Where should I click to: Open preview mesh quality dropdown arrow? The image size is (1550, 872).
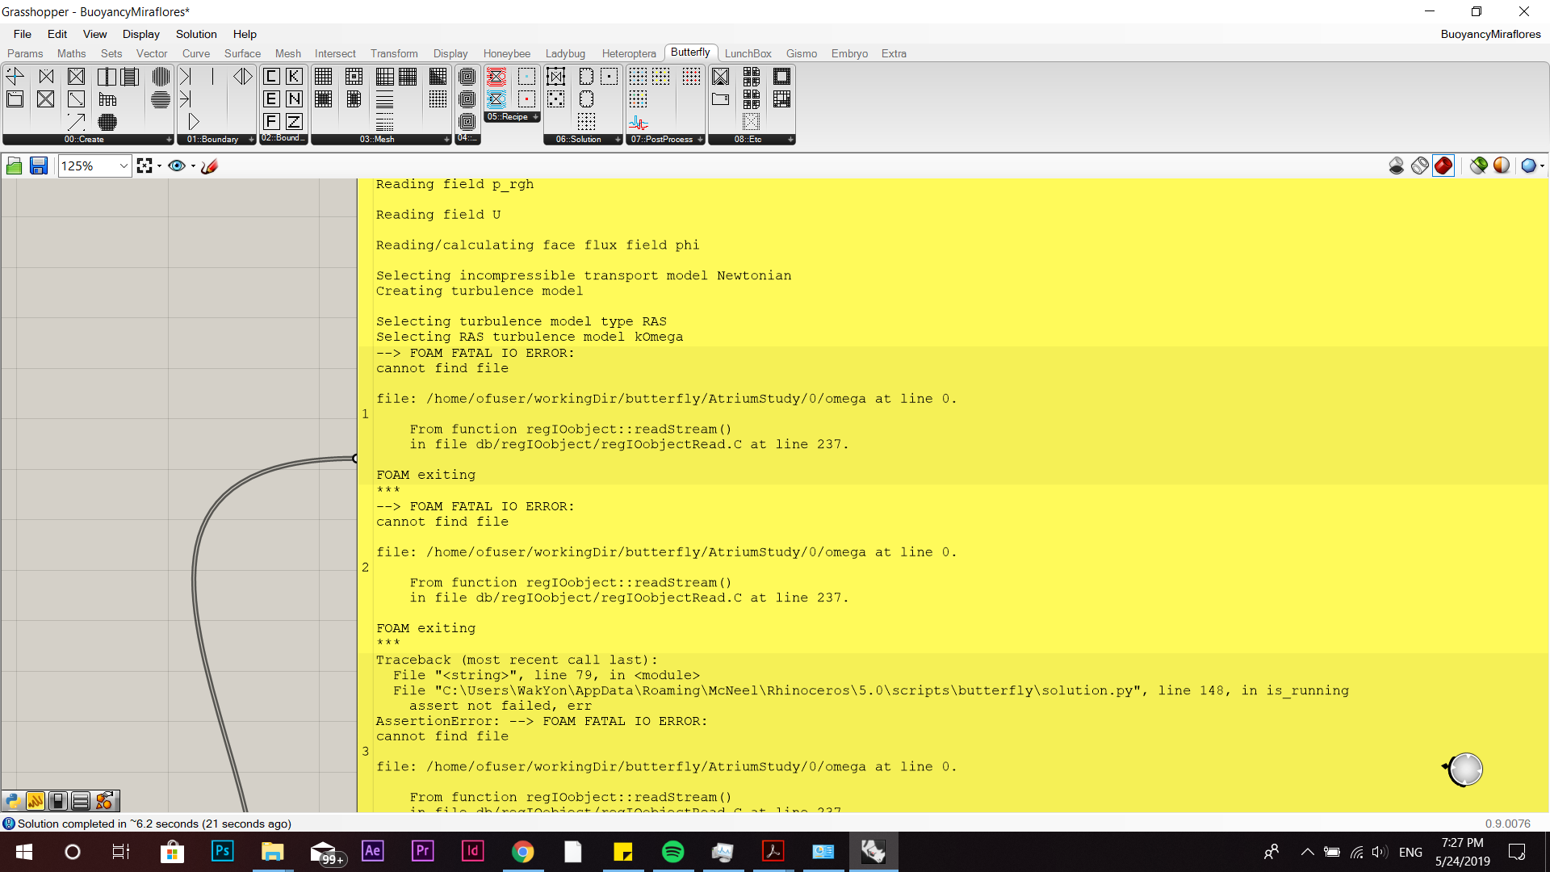pos(1542,166)
